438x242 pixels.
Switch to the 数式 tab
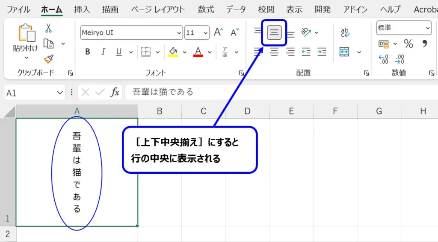pos(206,9)
